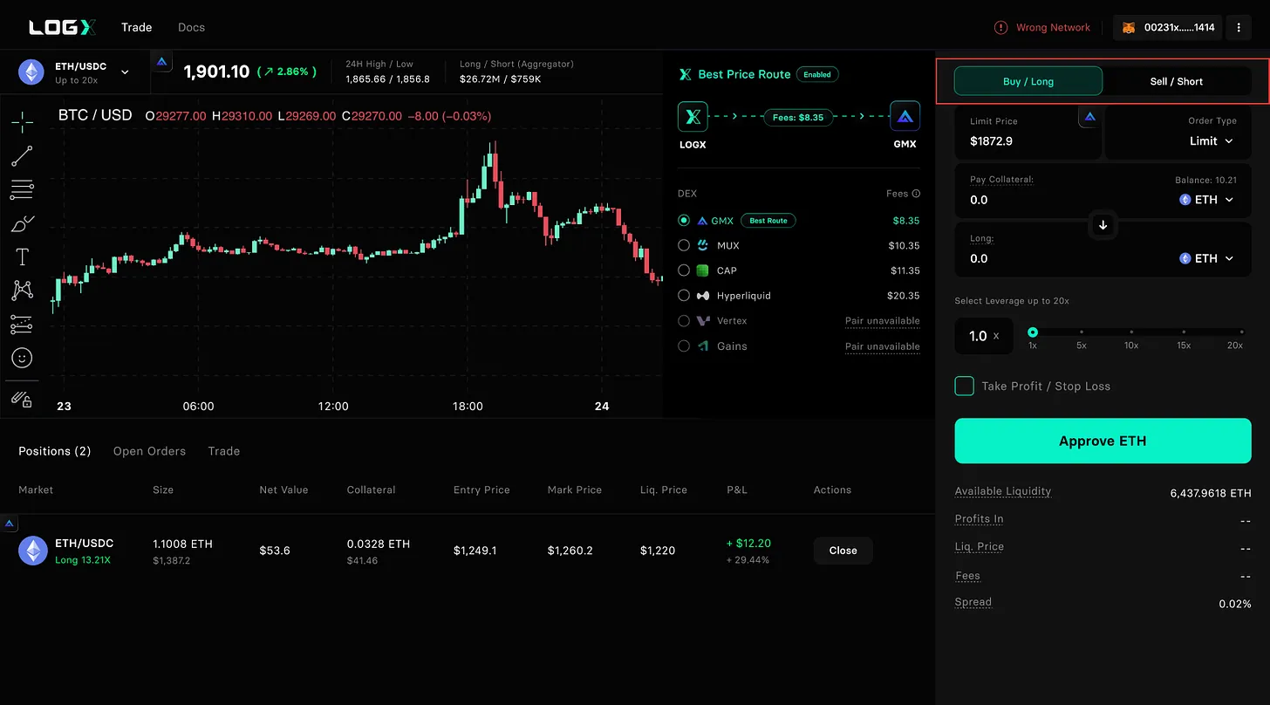Screen dimensions: 1270x705
Task: Open the Long ETH token dropdown
Action: point(1207,258)
